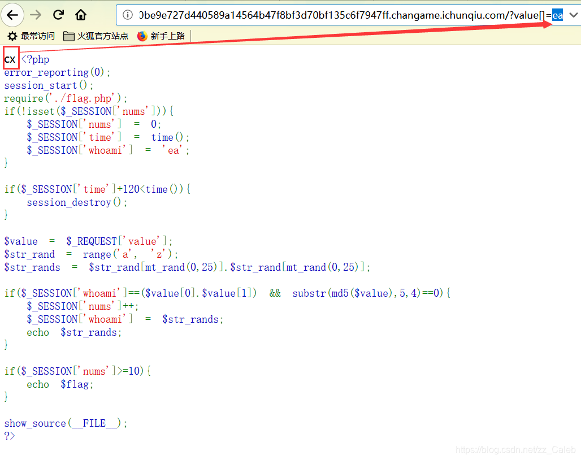The height and width of the screenshot is (460, 581).
Task: Click the folder icon beside 火狐官方站点
Action: point(68,36)
